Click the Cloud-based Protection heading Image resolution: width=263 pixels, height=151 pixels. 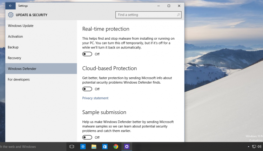(109, 68)
